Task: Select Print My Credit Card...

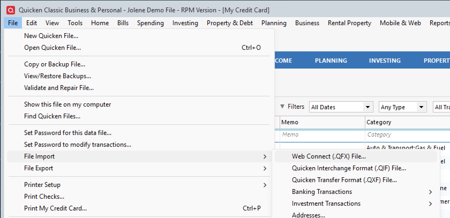Action: (x=139, y=208)
